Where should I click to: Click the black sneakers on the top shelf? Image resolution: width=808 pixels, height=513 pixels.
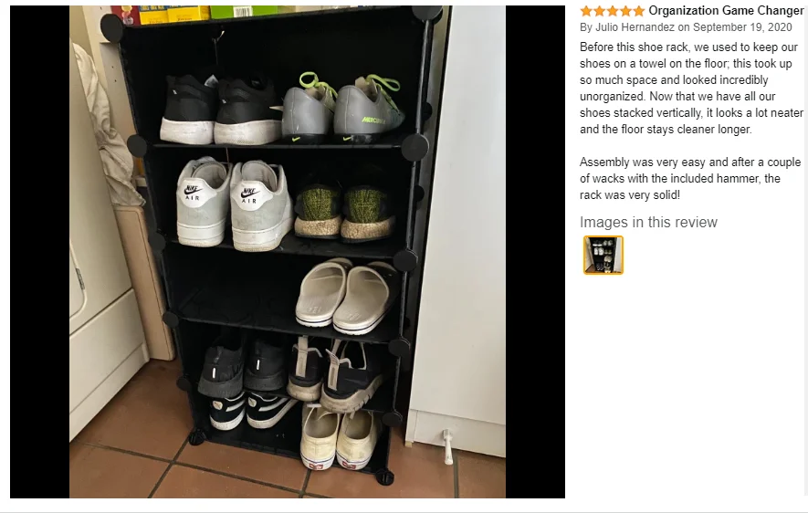pyautogui.click(x=221, y=110)
